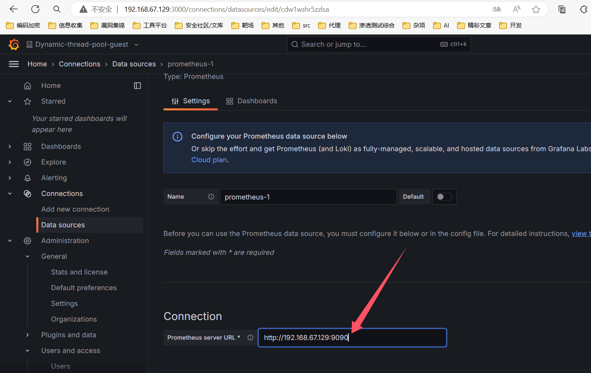Click the Connections icon in sidebar
The height and width of the screenshot is (373, 591).
coord(27,194)
